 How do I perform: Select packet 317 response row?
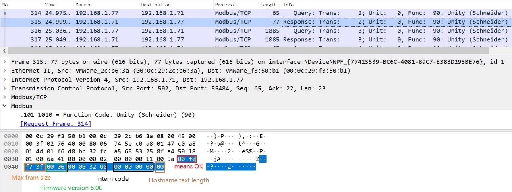click(x=161, y=40)
